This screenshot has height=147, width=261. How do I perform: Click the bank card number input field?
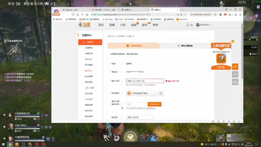(145, 81)
